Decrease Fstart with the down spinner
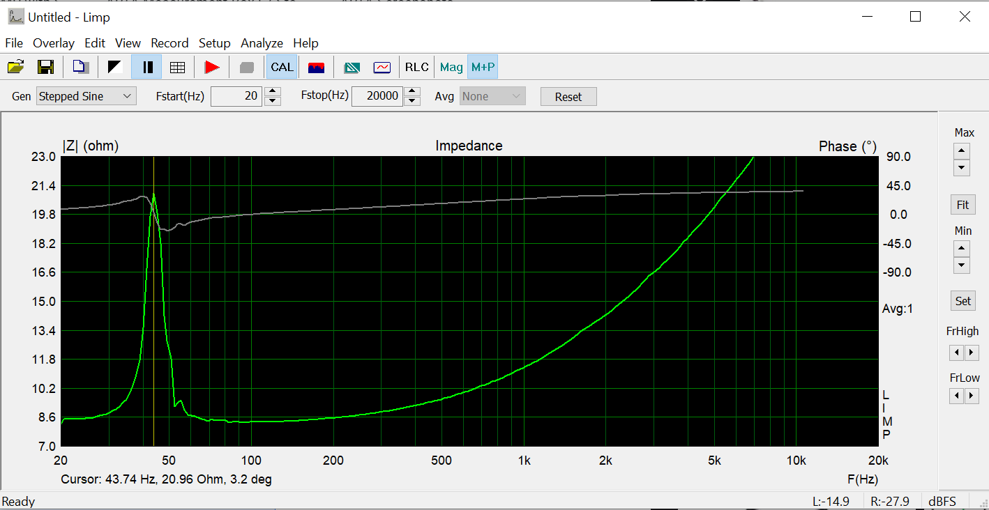Image resolution: width=989 pixels, height=510 pixels. pyautogui.click(x=273, y=101)
